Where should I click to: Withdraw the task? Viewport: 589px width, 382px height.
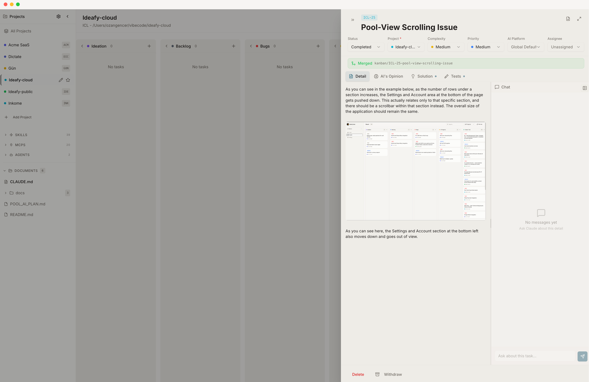tap(389, 375)
